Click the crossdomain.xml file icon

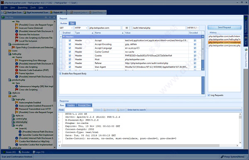coord(10,44)
